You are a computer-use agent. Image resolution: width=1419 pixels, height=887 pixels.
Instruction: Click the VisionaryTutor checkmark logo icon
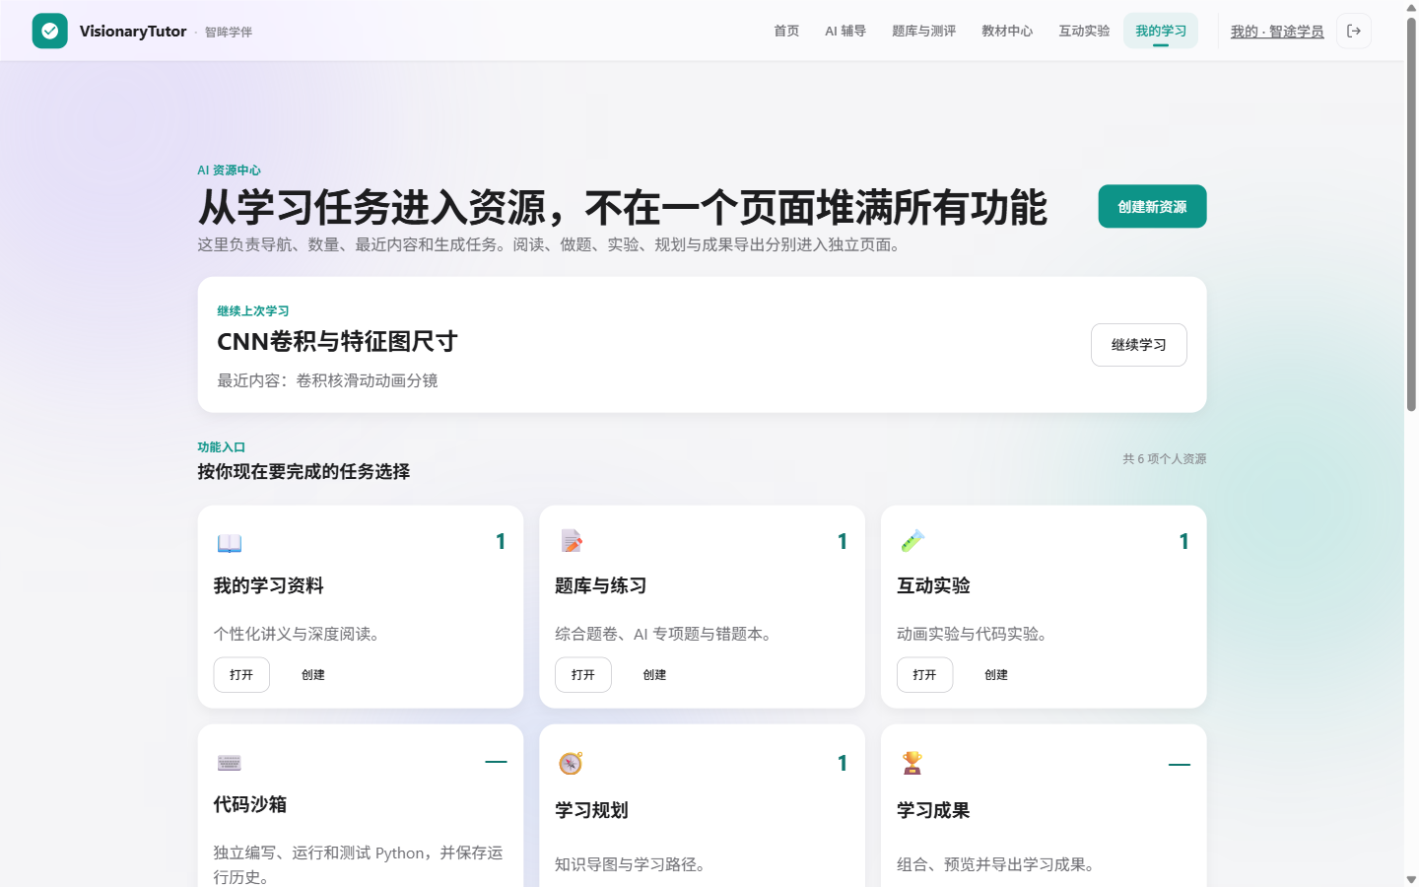[x=49, y=31]
